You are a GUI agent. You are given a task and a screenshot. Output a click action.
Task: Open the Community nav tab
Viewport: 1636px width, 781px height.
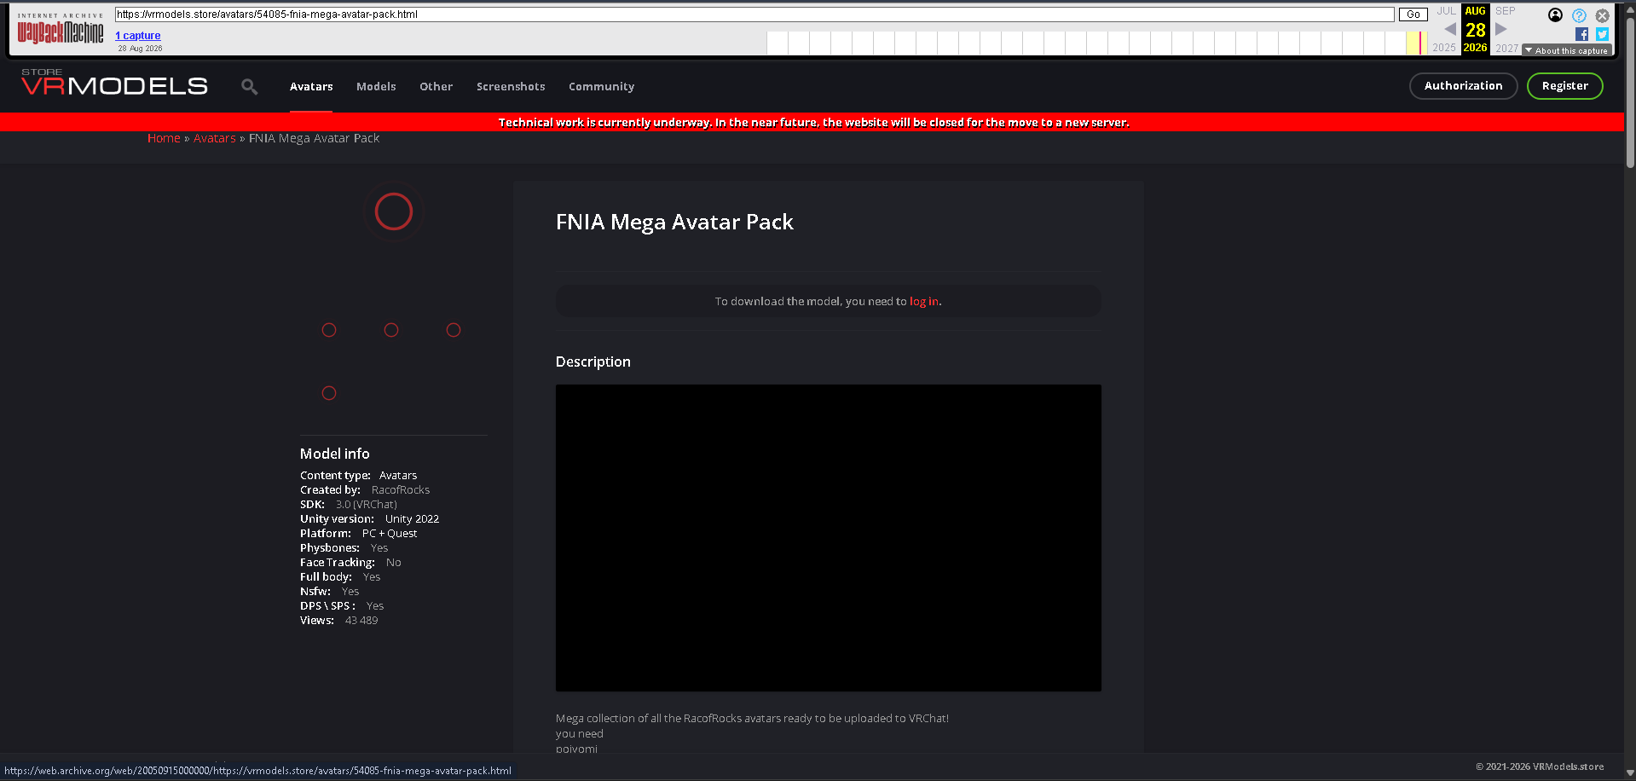(601, 87)
